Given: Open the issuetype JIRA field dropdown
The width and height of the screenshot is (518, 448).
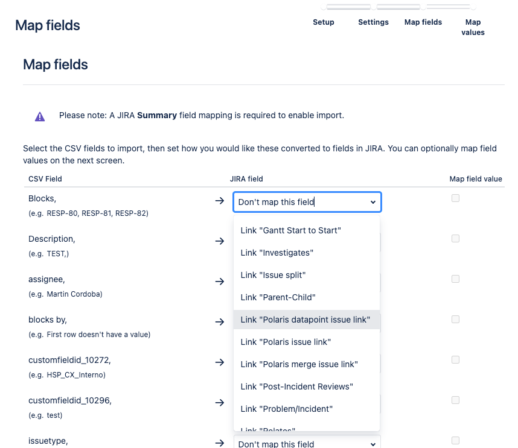Looking at the screenshot, I should point(307,442).
